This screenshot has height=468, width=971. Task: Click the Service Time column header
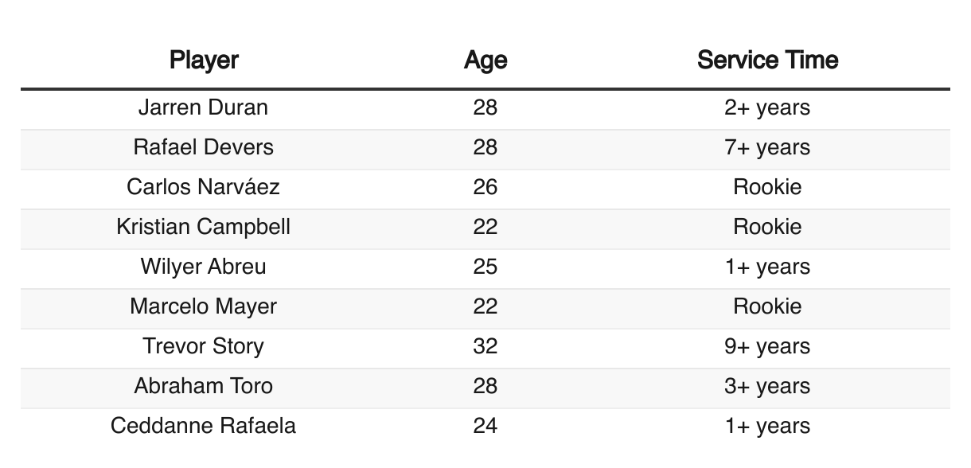767,60
